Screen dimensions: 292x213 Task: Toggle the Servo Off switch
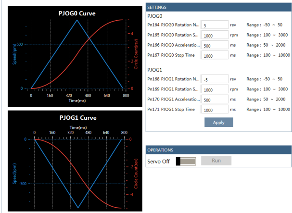pyautogui.click(x=186, y=161)
